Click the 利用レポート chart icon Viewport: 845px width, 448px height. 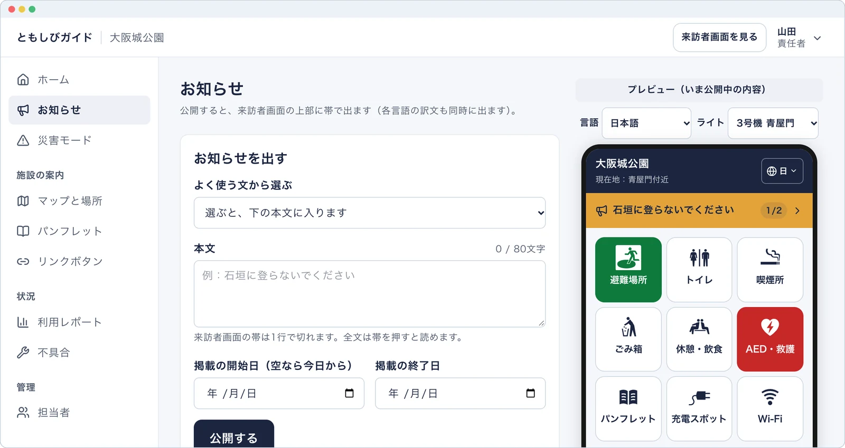point(23,322)
